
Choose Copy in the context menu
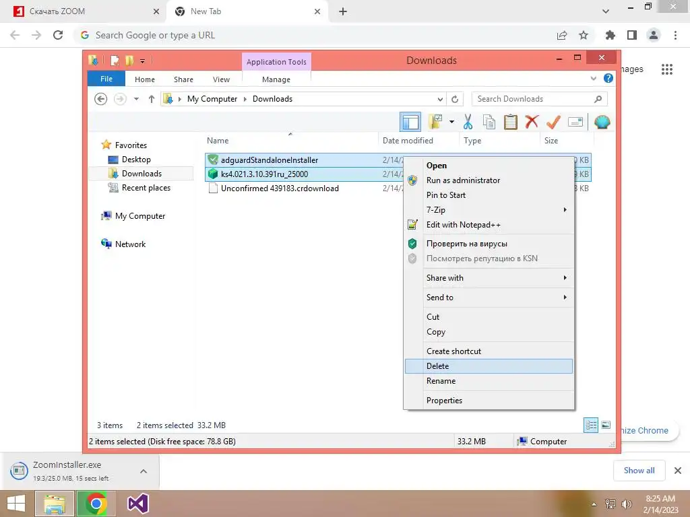[489, 331]
